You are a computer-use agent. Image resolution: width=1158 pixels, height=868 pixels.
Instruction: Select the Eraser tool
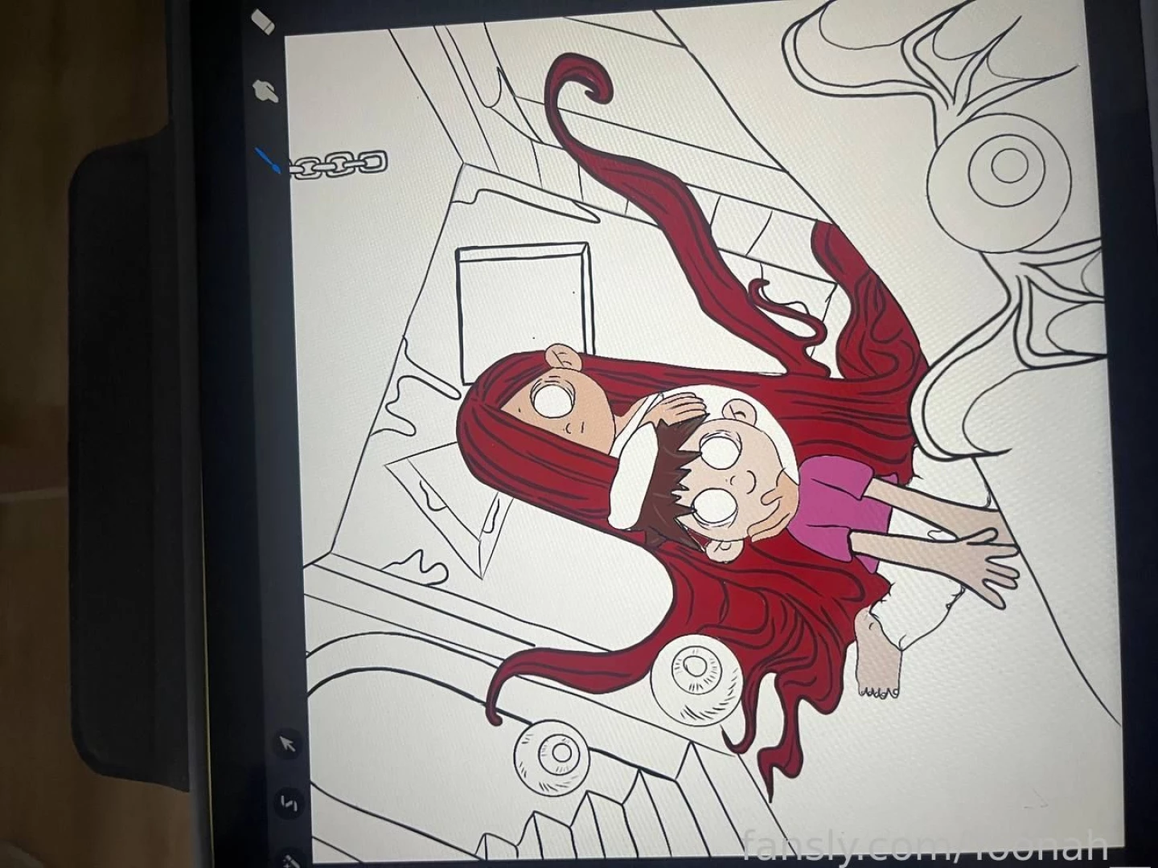263,22
